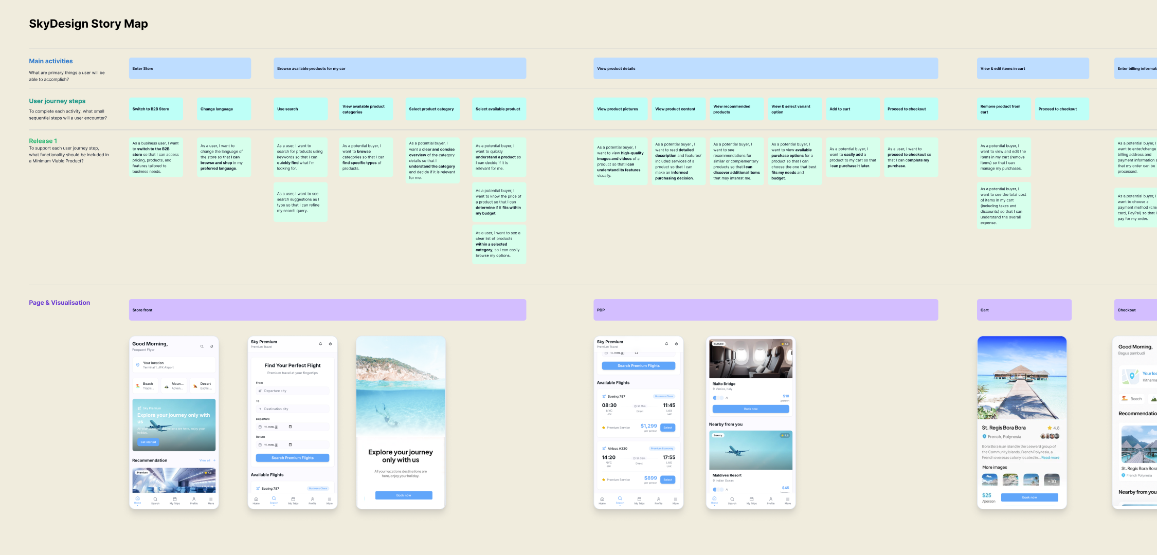
Task: Click Read more in St. Regis Bora Bora description
Action: pos(1050,457)
